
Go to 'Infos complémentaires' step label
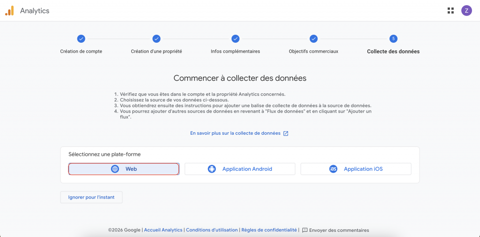tap(235, 52)
